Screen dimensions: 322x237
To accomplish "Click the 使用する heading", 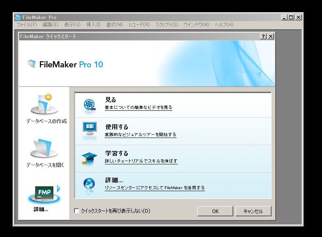I will coord(117,127).
